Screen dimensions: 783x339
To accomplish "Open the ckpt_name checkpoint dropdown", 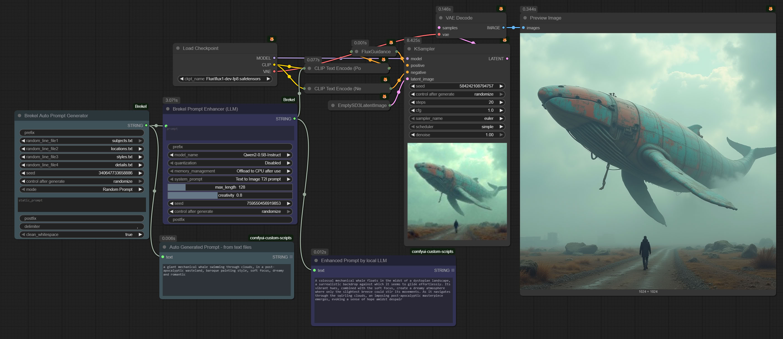I will 225,79.
